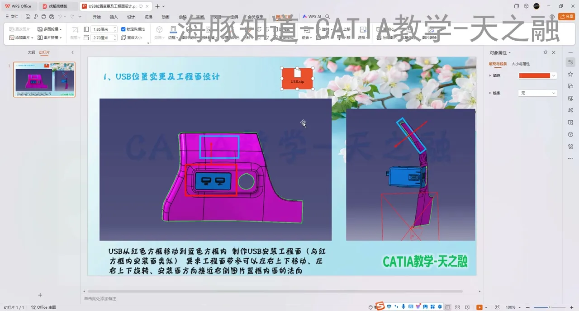Pick the red fill color swatch
The image size is (579, 311).
(535, 75)
